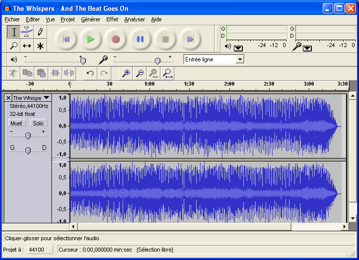Open the Générer menu
Viewport: 359px width, 260px height.
91,20
